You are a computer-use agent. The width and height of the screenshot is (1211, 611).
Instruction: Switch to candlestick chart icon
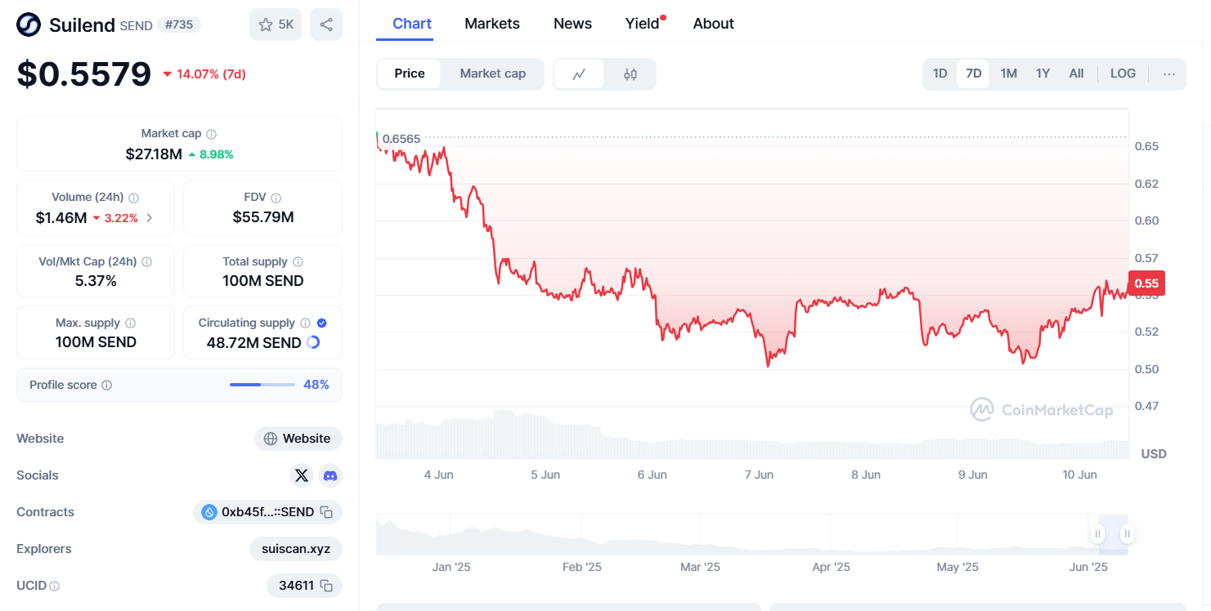tap(630, 74)
